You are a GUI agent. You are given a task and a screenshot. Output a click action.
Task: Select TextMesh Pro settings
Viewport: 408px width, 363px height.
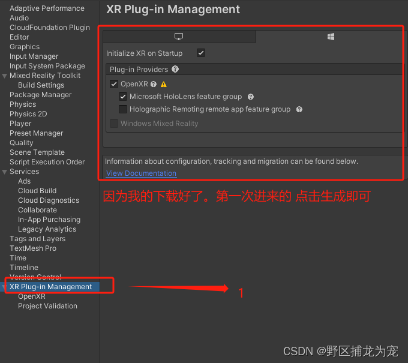[33, 248]
